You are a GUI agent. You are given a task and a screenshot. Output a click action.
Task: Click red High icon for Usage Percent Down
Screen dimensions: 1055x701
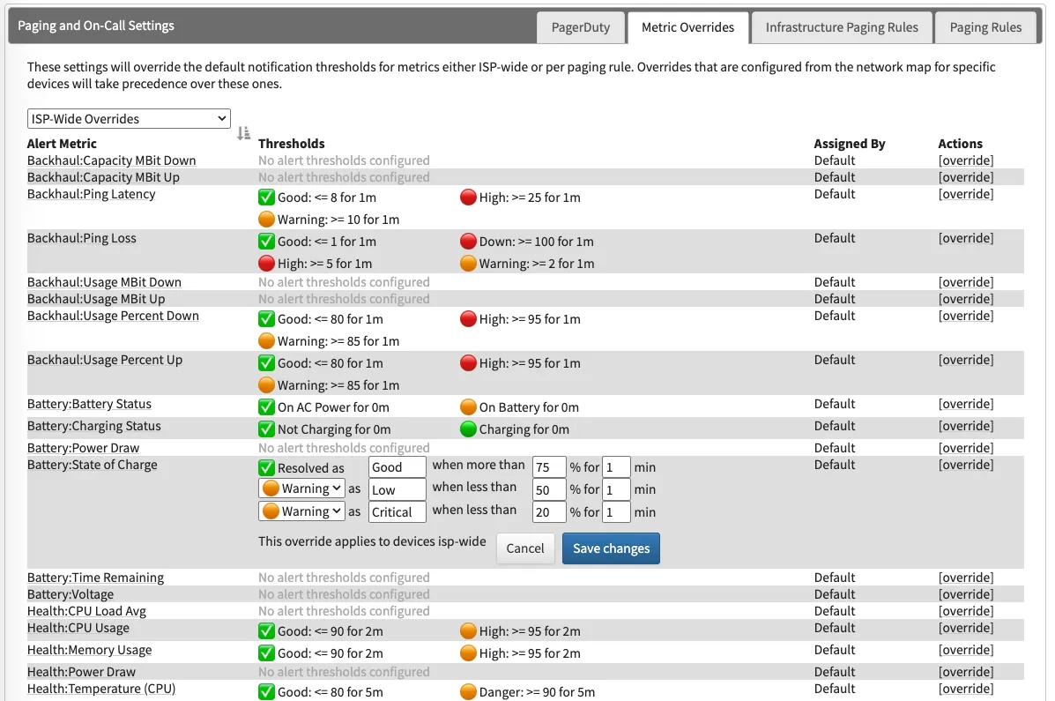pos(468,319)
